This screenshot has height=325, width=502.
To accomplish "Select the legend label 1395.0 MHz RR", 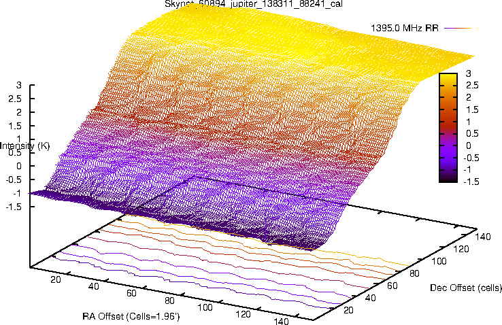I will (405, 28).
